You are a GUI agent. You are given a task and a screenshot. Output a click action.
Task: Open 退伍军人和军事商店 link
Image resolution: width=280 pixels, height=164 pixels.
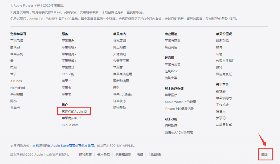(x=179, y=132)
